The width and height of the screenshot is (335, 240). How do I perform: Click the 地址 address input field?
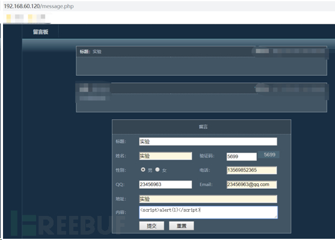[x=208, y=198]
